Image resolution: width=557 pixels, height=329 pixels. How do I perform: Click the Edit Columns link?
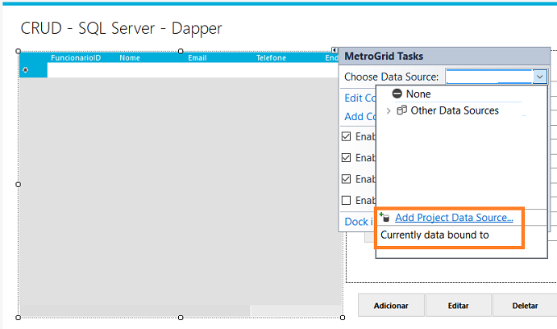[x=360, y=98]
